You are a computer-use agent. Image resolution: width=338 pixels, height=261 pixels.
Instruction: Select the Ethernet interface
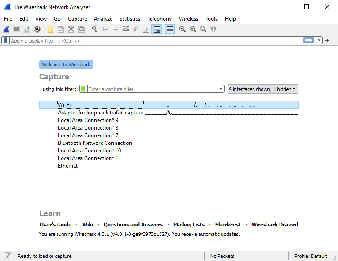tap(68, 166)
